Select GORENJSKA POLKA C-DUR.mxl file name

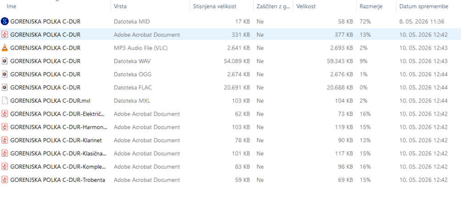coord(50,101)
